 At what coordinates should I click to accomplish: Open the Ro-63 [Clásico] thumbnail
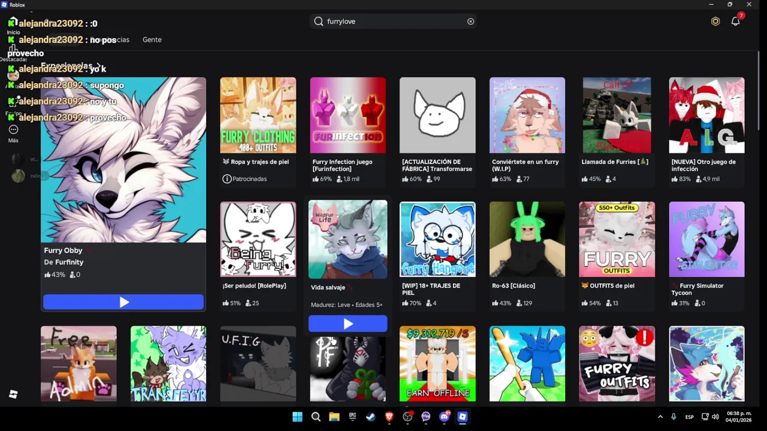click(527, 239)
